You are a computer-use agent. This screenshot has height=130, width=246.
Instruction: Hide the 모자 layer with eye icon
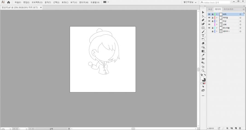[x=209, y=14]
